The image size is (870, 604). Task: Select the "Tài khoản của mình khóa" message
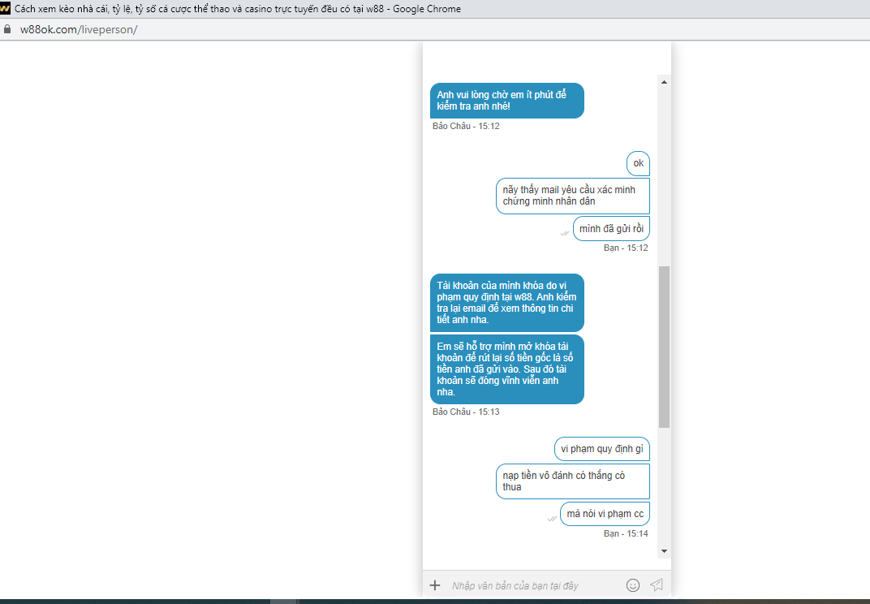click(506, 302)
